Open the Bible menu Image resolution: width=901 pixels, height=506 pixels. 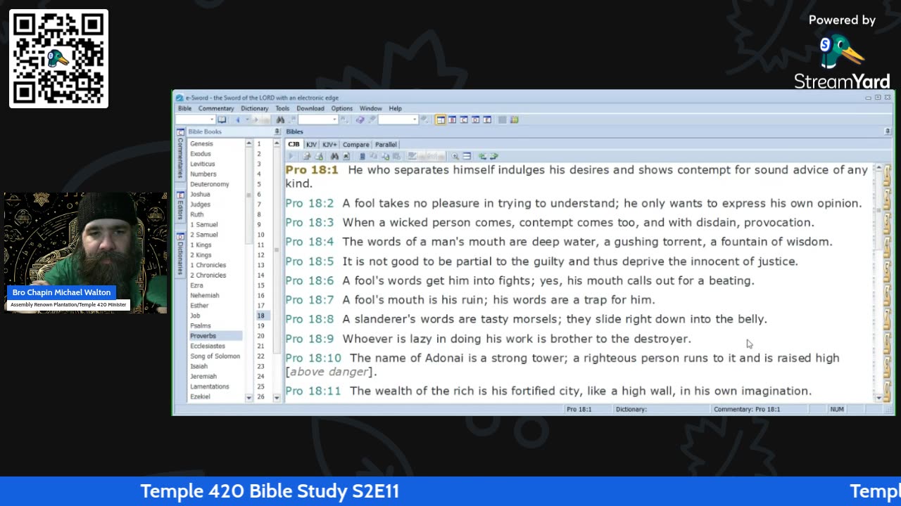184,108
